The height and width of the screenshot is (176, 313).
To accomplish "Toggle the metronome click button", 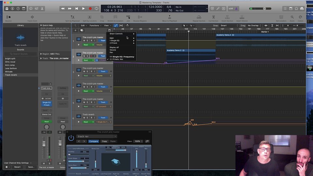I will [x=236, y=8].
